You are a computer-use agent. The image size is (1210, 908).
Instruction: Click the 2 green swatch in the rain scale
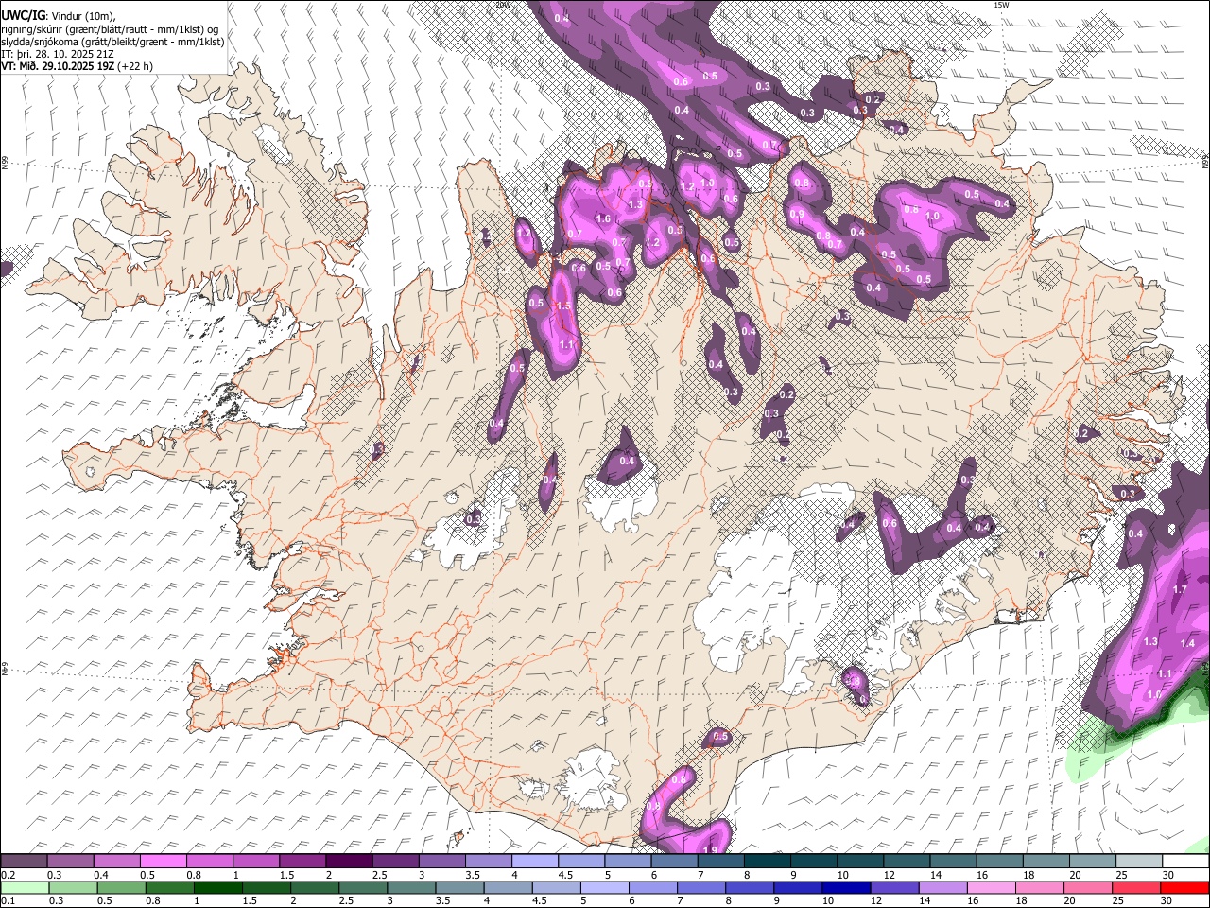314,887
